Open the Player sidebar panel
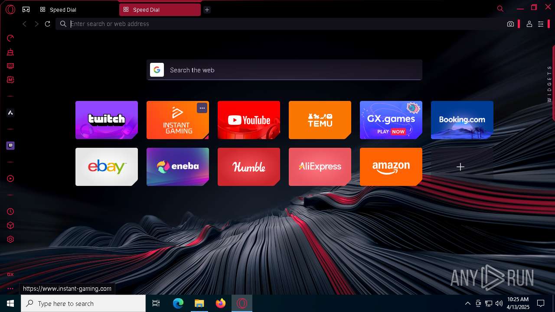Viewport: 555px width, 312px height. click(x=10, y=179)
